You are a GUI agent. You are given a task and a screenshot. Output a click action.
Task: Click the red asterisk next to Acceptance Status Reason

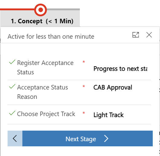(84, 86)
